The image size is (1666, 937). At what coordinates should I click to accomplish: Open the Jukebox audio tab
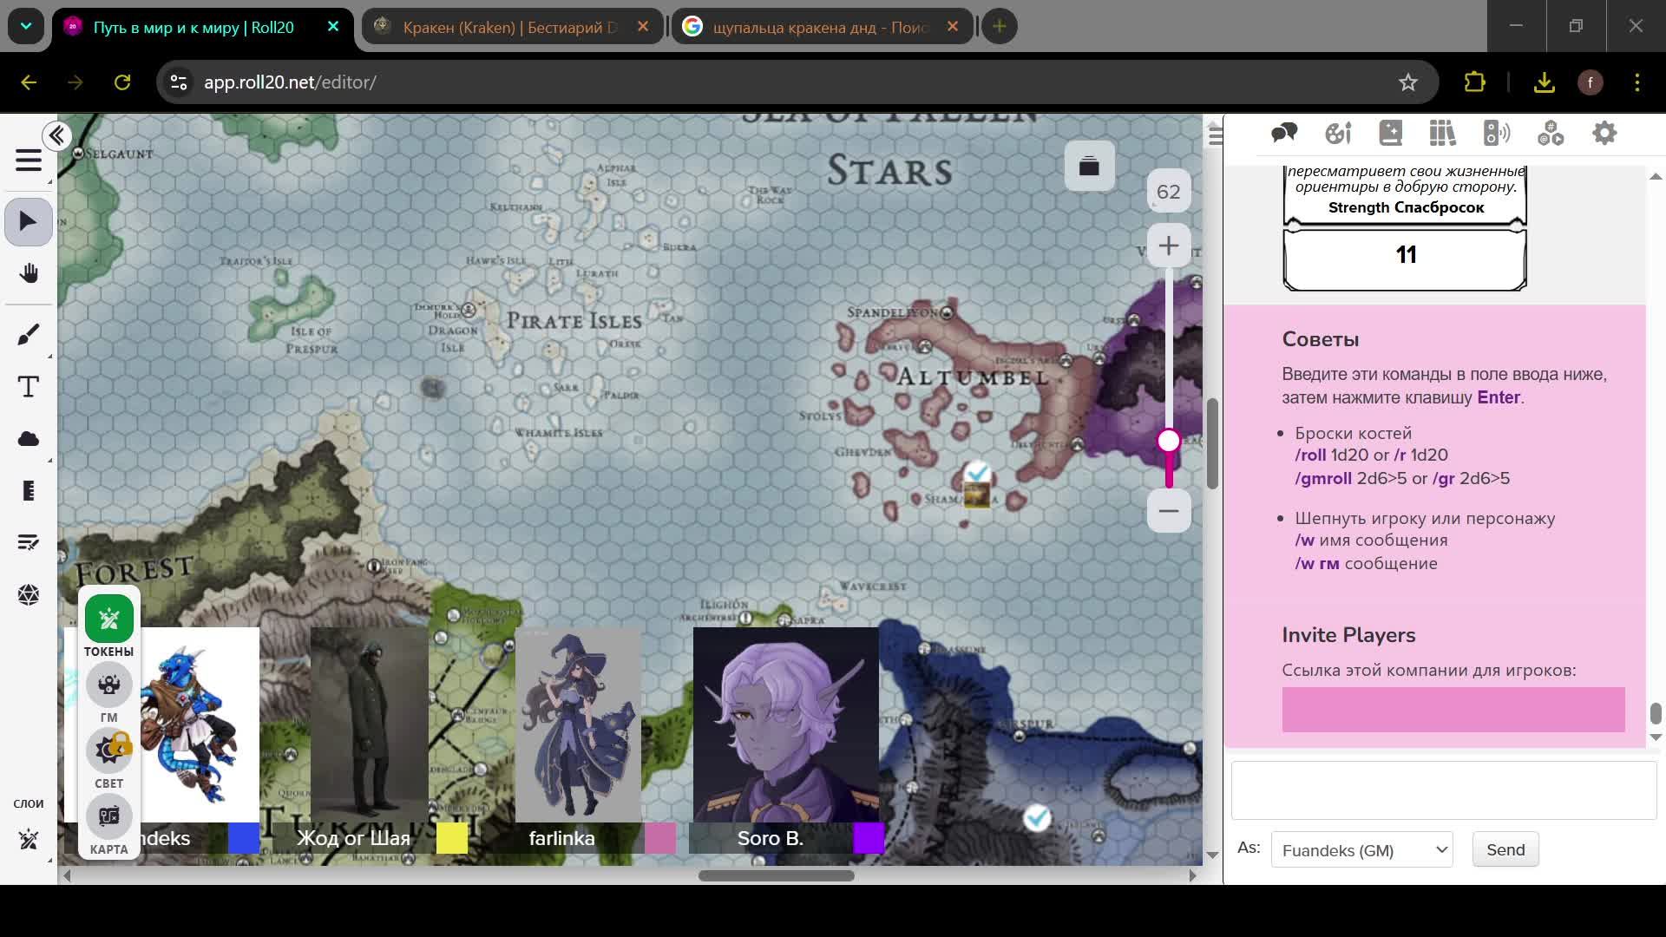coord(1496,134)
